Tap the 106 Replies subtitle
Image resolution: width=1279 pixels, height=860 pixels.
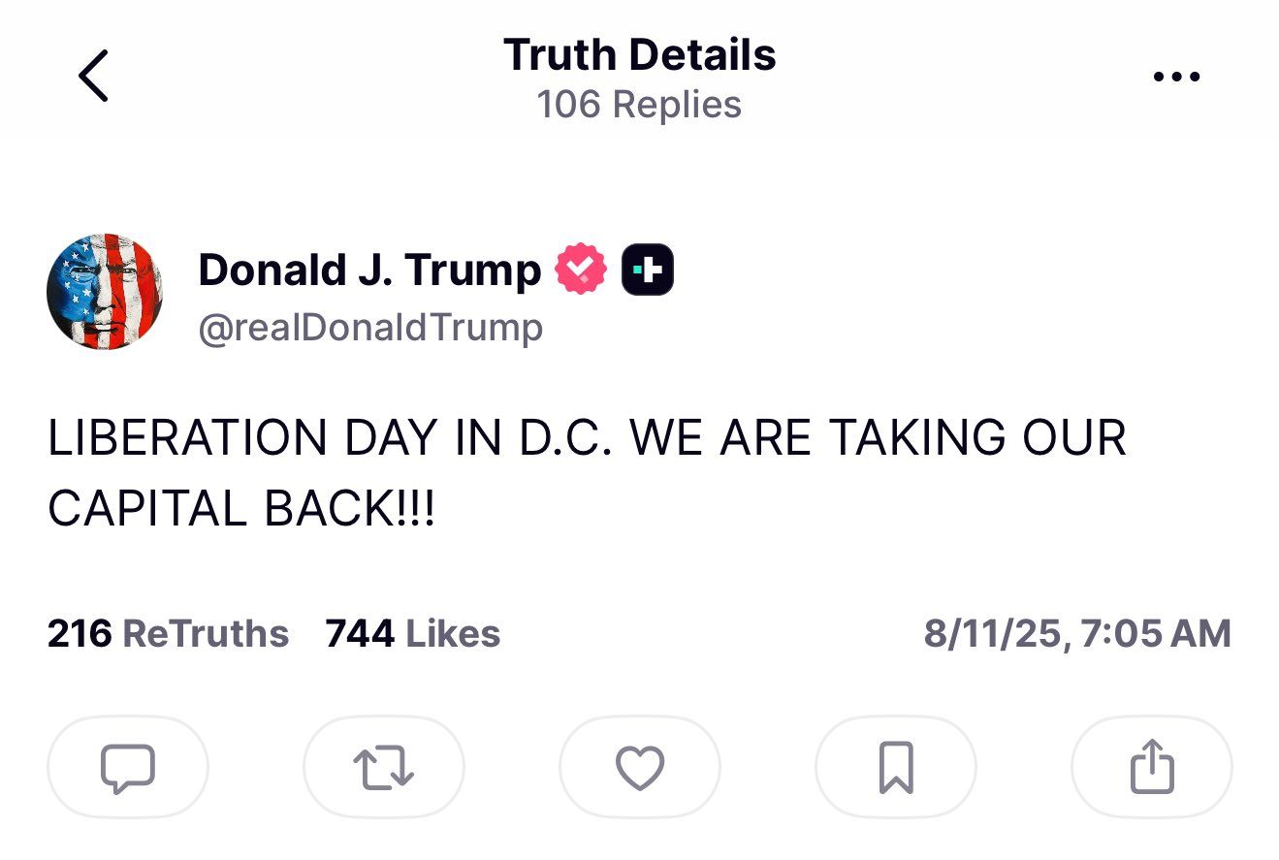(x=639, y=105)
